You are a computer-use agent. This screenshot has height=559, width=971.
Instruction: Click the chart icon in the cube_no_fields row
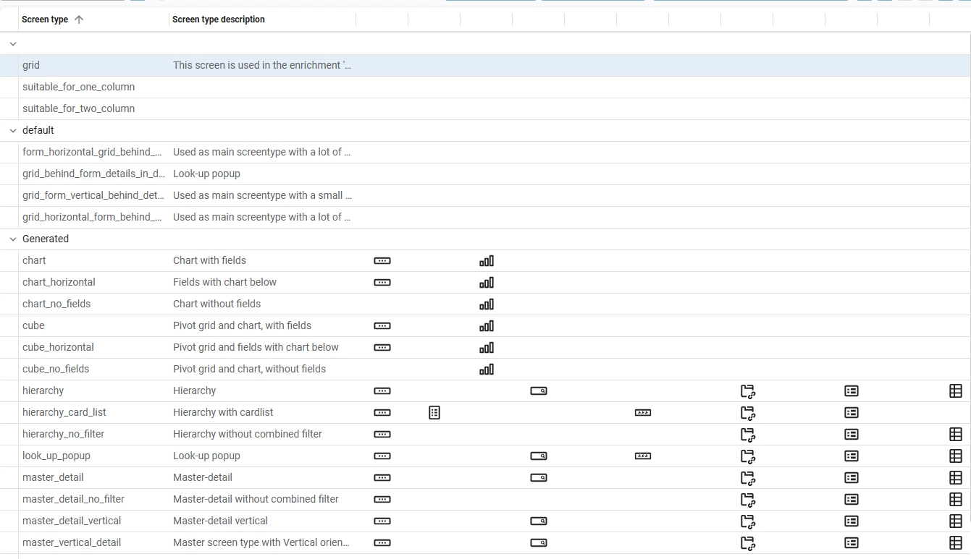click(x=487, y=370)
